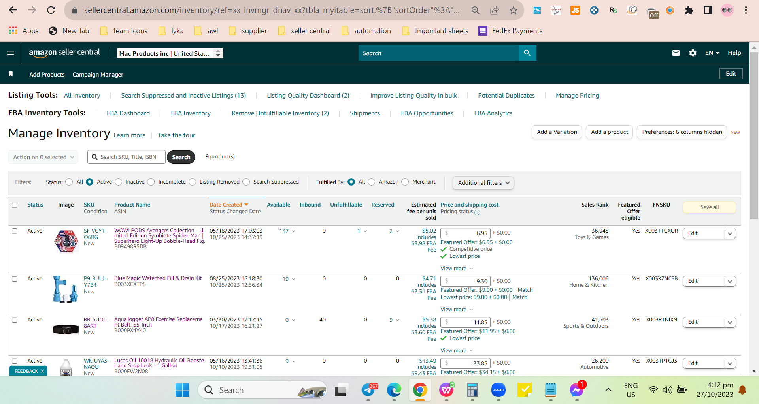
Task: Go back to the previous browser page
Action: point(13,10)
